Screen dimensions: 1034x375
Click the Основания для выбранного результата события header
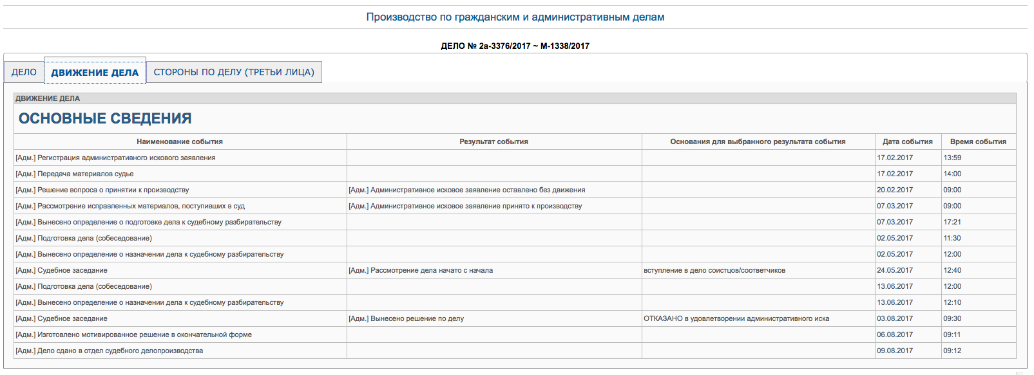tap(758, 142)
